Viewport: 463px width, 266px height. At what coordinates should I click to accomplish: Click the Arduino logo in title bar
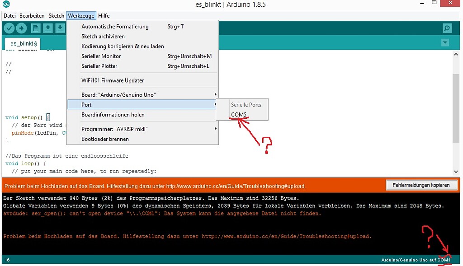(6, 4)
